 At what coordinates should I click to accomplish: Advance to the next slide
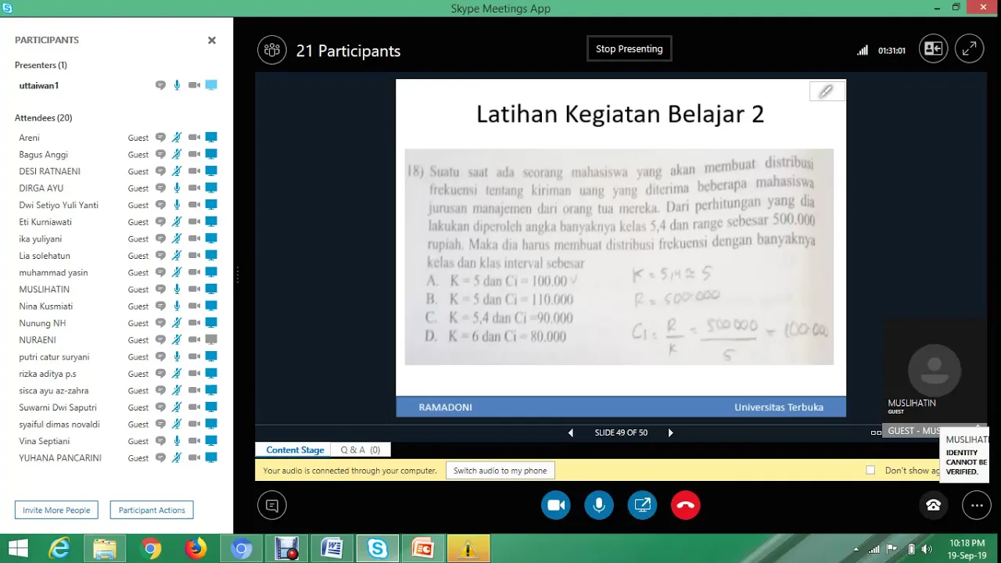tap(670, 432)
